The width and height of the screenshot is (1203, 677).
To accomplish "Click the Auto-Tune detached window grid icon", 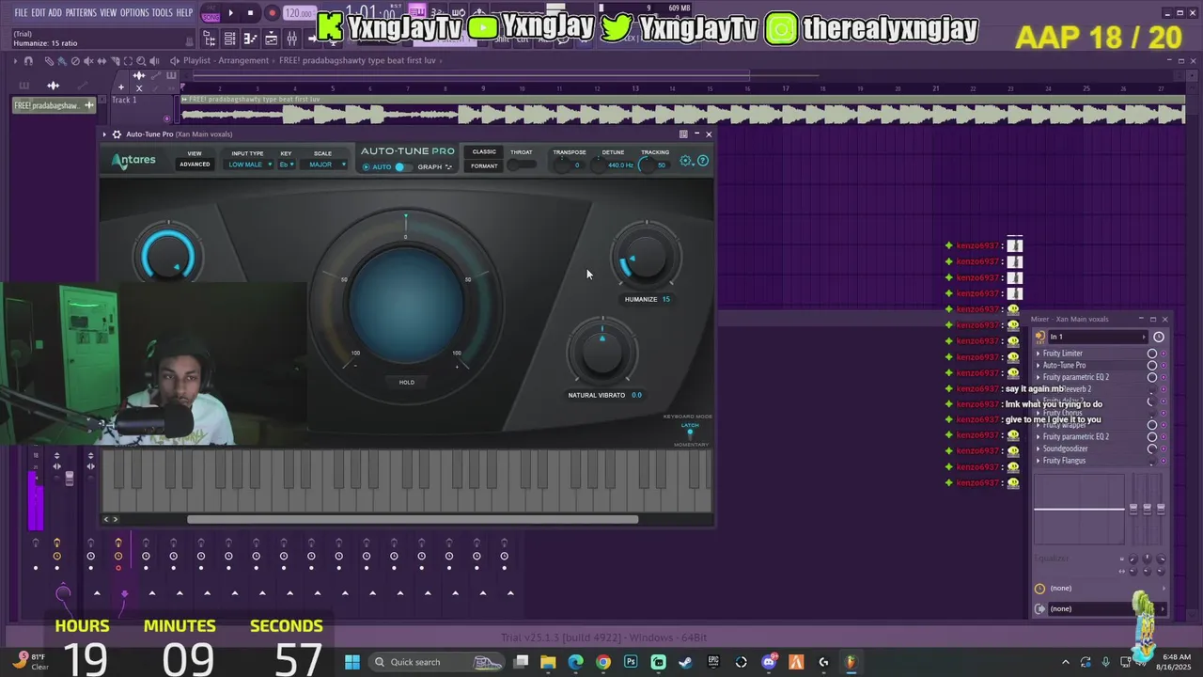I will coord(683,134).
